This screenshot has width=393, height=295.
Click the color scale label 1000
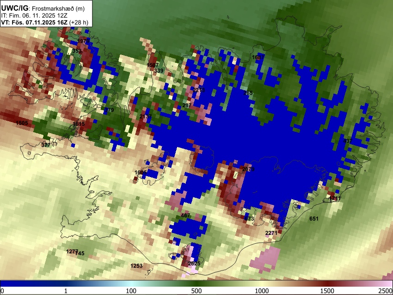[x=262, y=291]
